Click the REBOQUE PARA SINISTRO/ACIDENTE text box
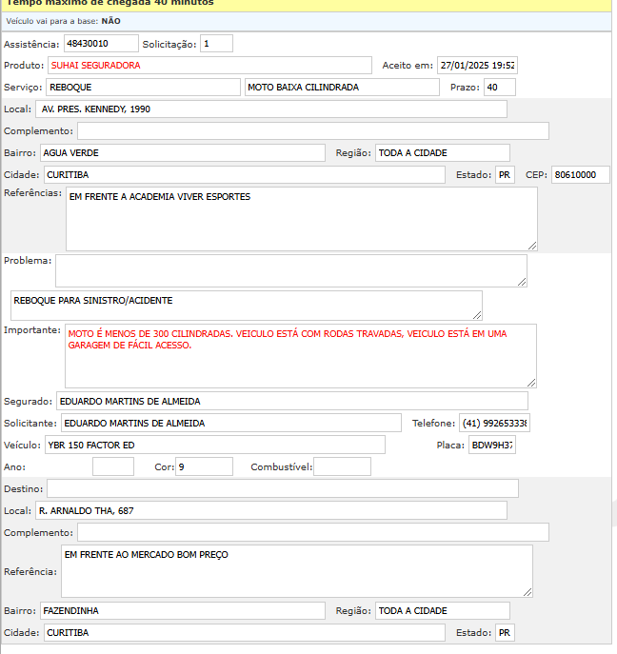The image size is (617, 654). 246,305
